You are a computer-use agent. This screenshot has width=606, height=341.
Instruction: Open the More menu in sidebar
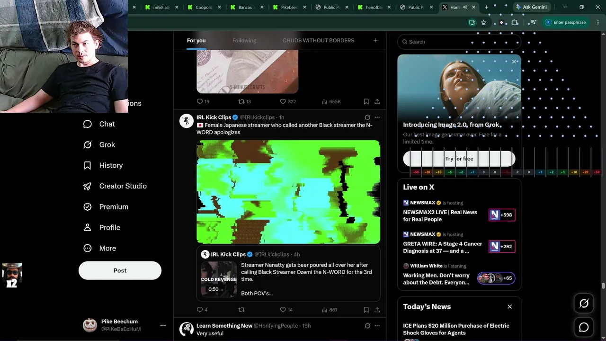100,248
